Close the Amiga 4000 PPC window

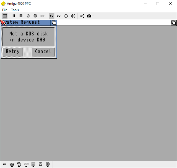(170, 4)
